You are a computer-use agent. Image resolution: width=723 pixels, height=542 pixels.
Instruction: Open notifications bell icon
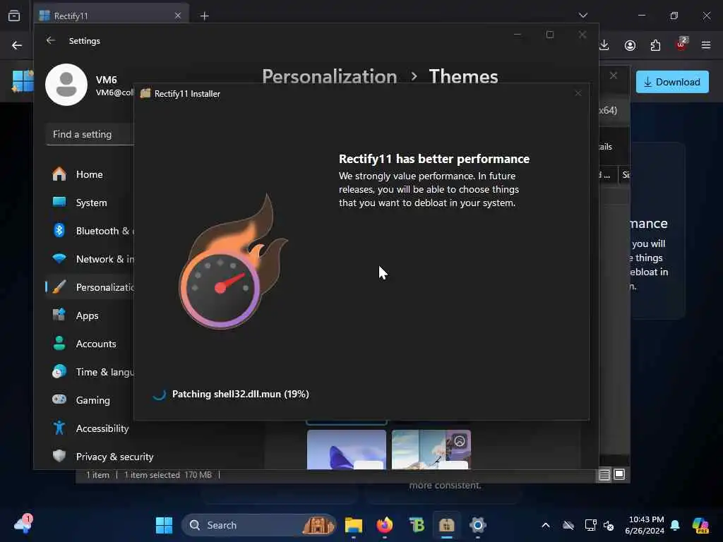click(x=675, y=525)
